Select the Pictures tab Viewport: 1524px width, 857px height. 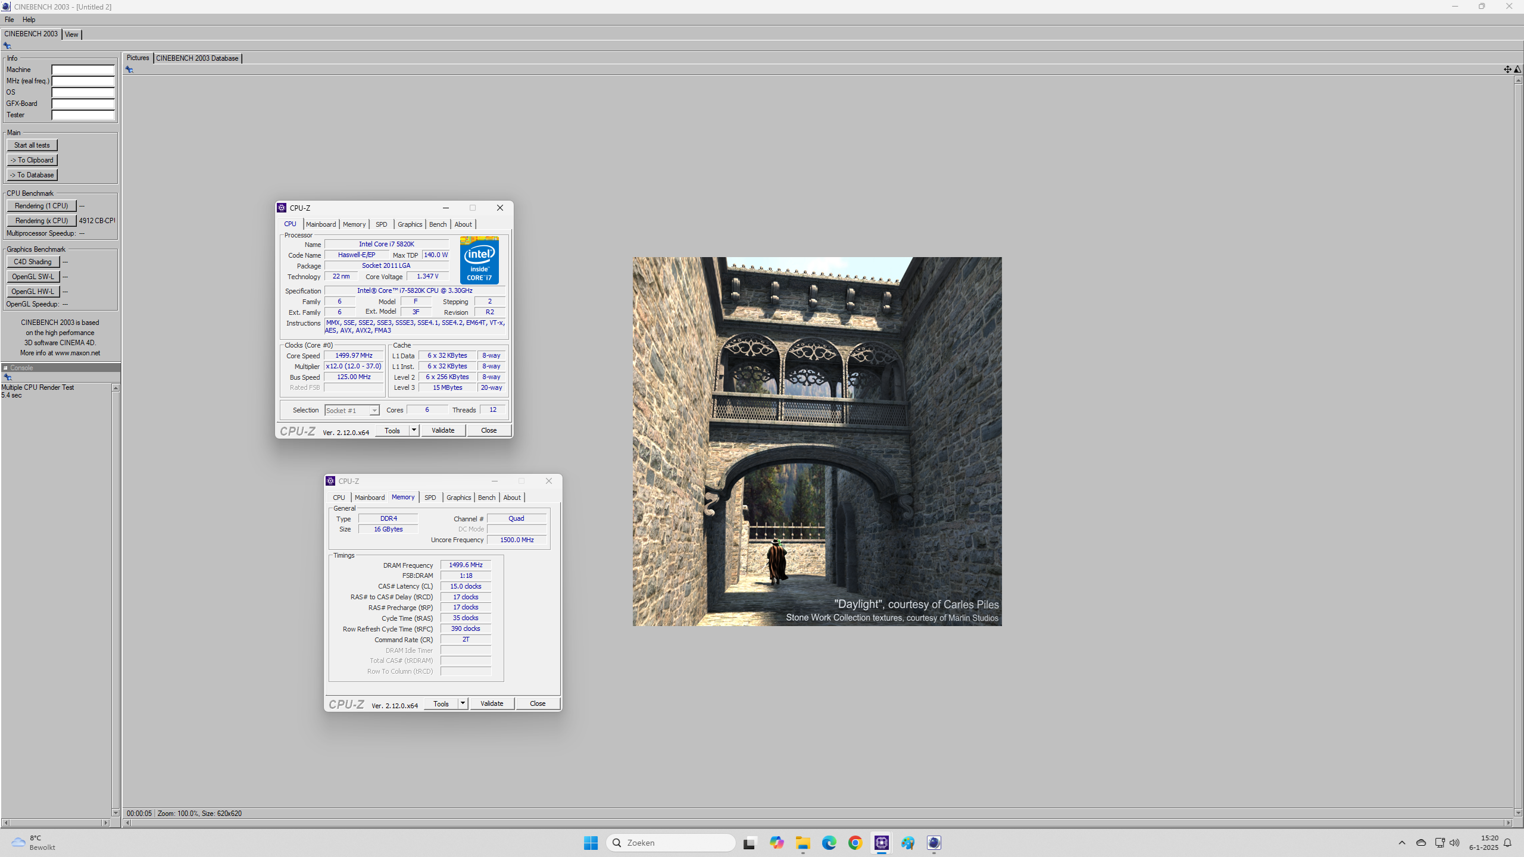(138, 58)
